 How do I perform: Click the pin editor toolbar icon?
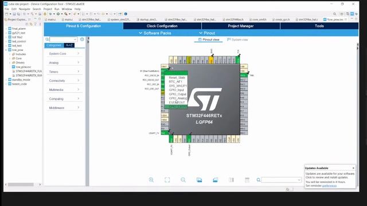pyautogui.click(x=120, y=14)
